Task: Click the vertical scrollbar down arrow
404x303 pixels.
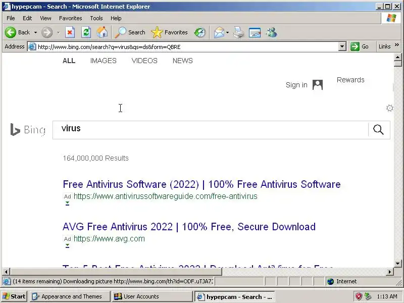Action: pyautogui.click(x=397, y=263)
